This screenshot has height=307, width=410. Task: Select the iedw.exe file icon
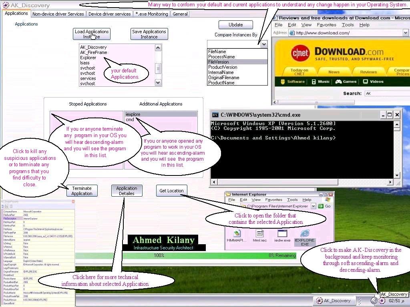tap(282, 233)
